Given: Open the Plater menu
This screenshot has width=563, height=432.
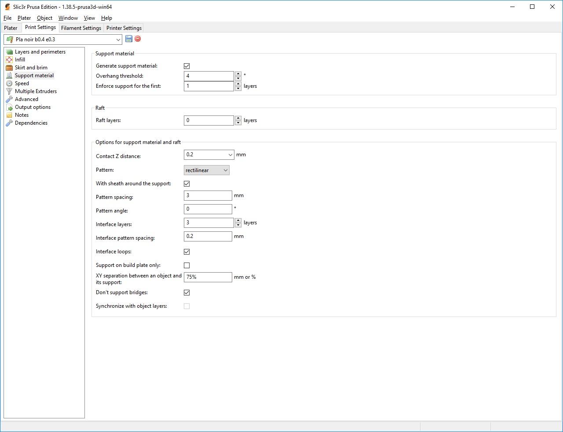Looking at the screenshot, I should tap(24, 18).
